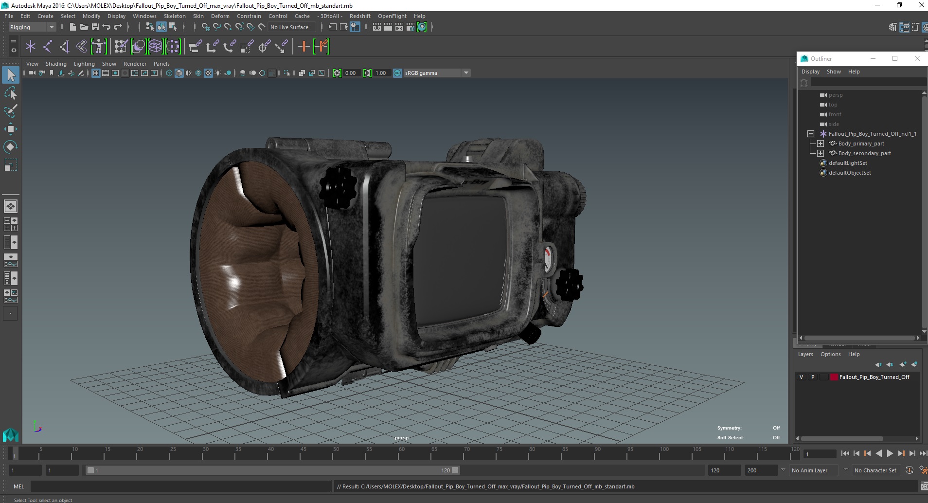928x503 pixels.
Task: Toggle layer playback P for Fallout_Pip_Boy_Turned_Off
Action: point(813,377)
